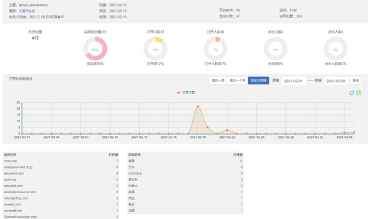This screenshot has width=368, height=219.
Task: Click the 打开人数 7% donut chart
Action: coord(215,50)
